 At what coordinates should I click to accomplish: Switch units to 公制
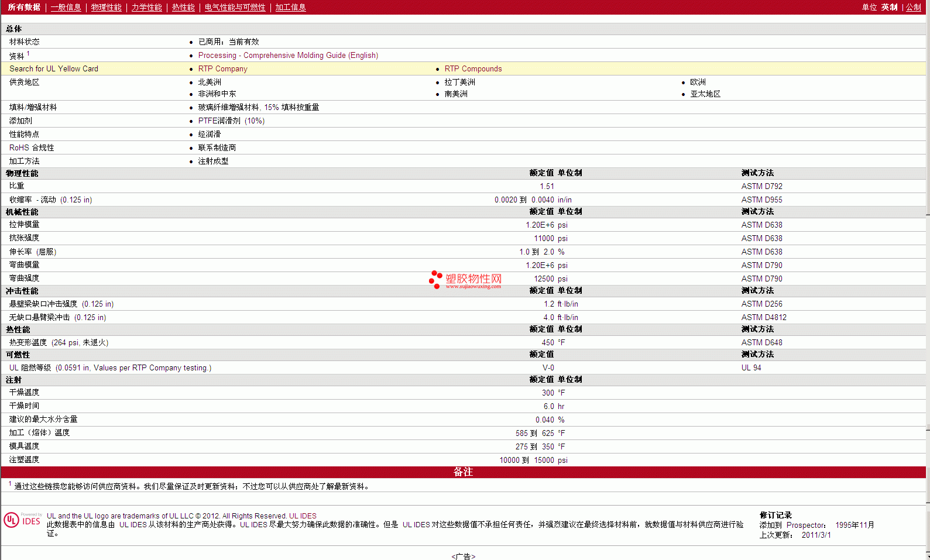click(x=914, y=7)
